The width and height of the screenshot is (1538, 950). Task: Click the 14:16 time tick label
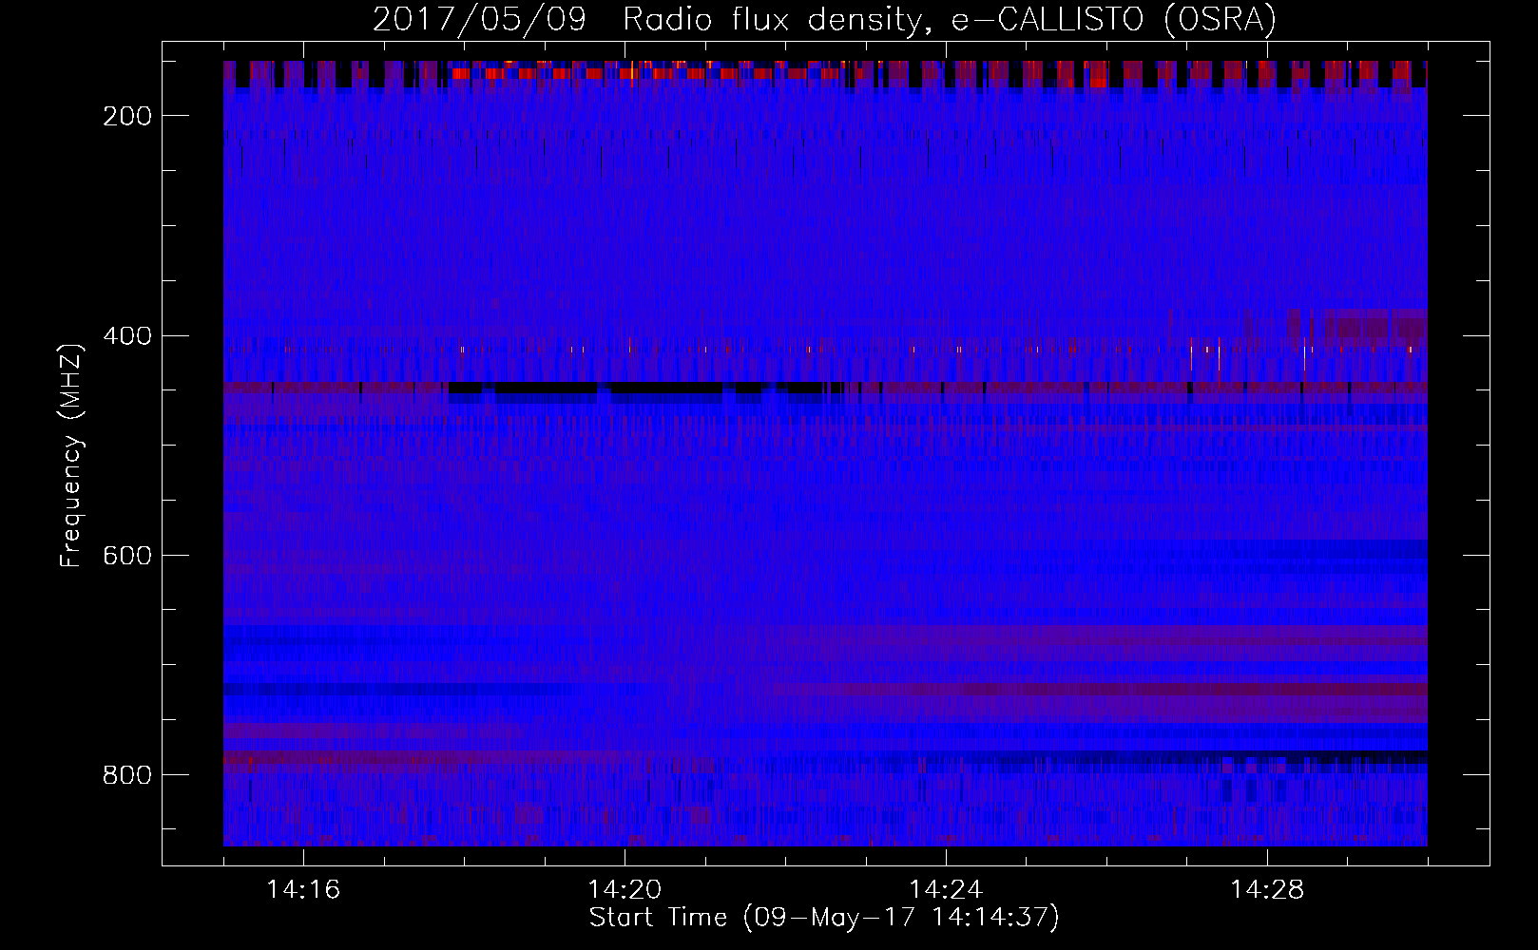[303, 890]
